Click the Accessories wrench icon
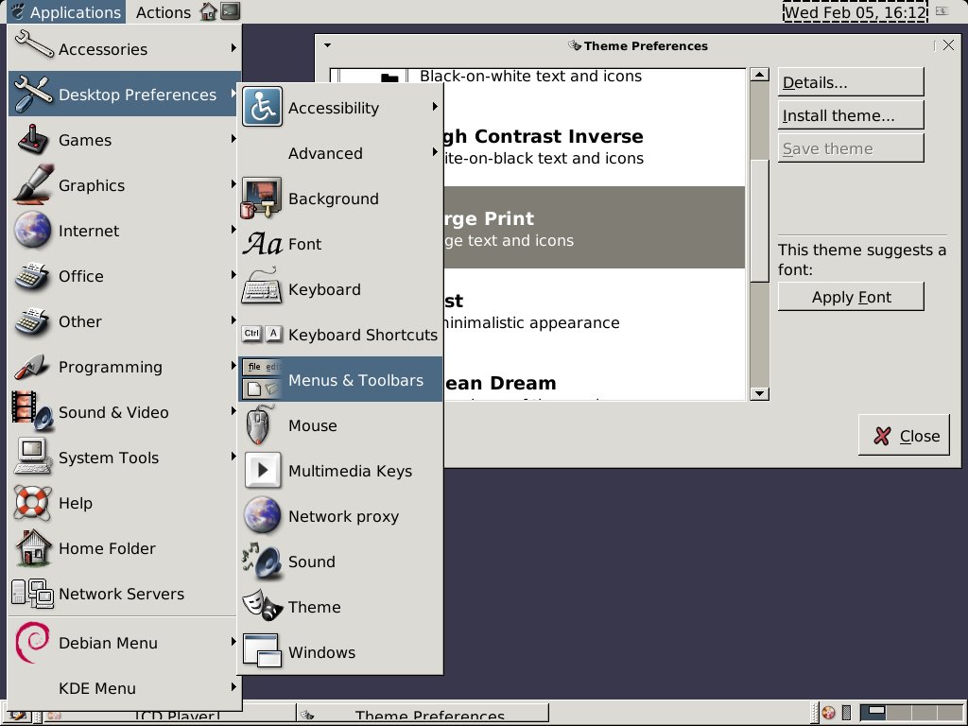Image resolution: width=968 pixels, height=726 pixels. pos(34,43)
